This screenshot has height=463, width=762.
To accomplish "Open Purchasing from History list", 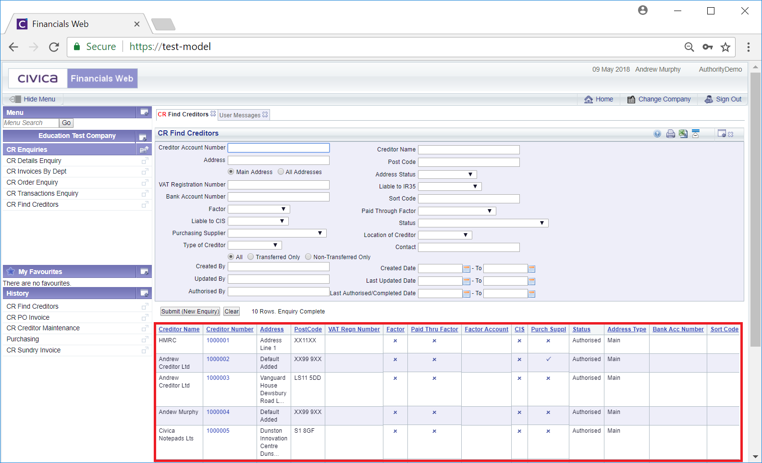I will click(x=23, y=339).
